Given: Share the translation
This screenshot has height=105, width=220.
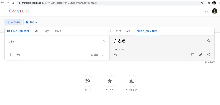Looking at the screenshot, I should (x=209, y=55).
